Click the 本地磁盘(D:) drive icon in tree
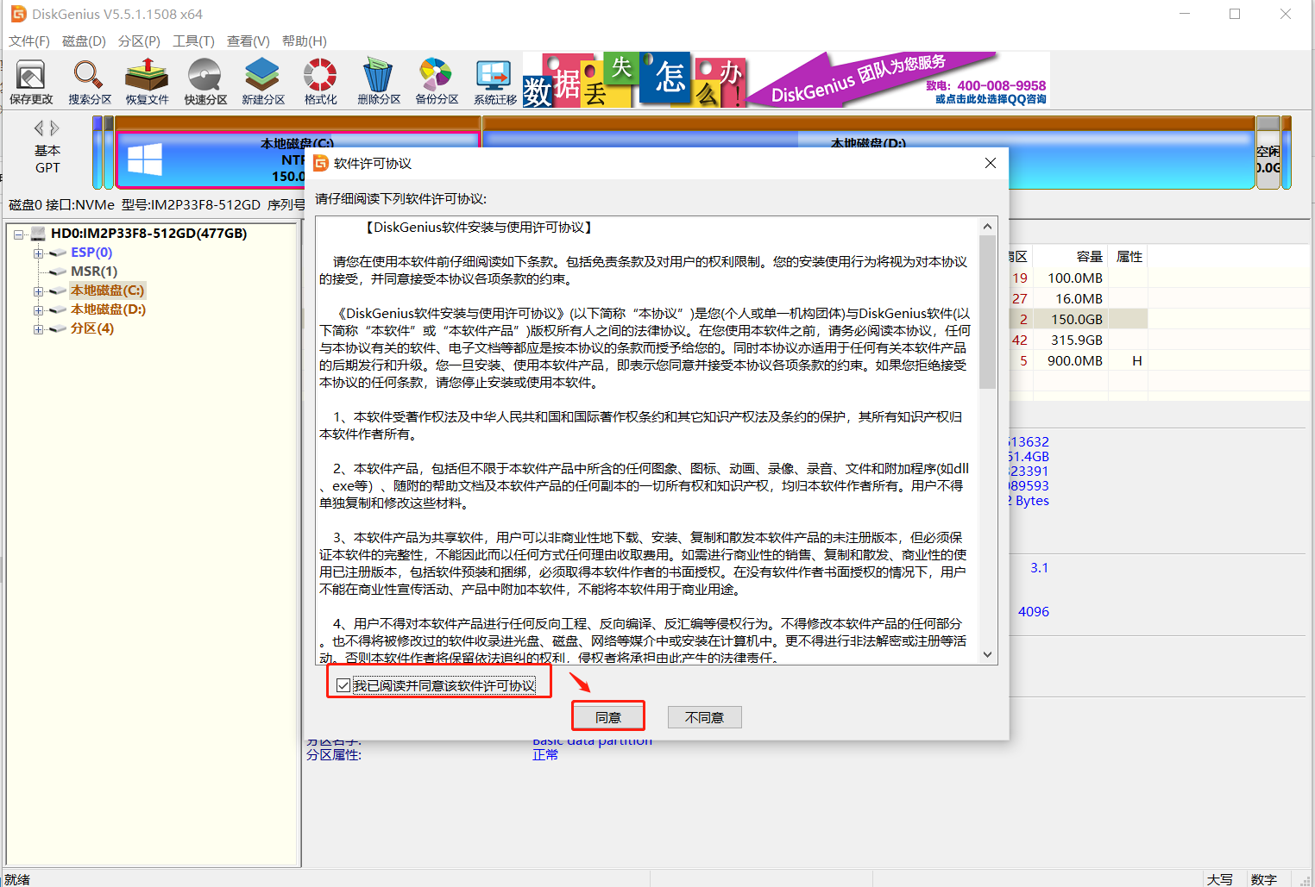This screenshot has width=1315, height=887. pos(58,309)
